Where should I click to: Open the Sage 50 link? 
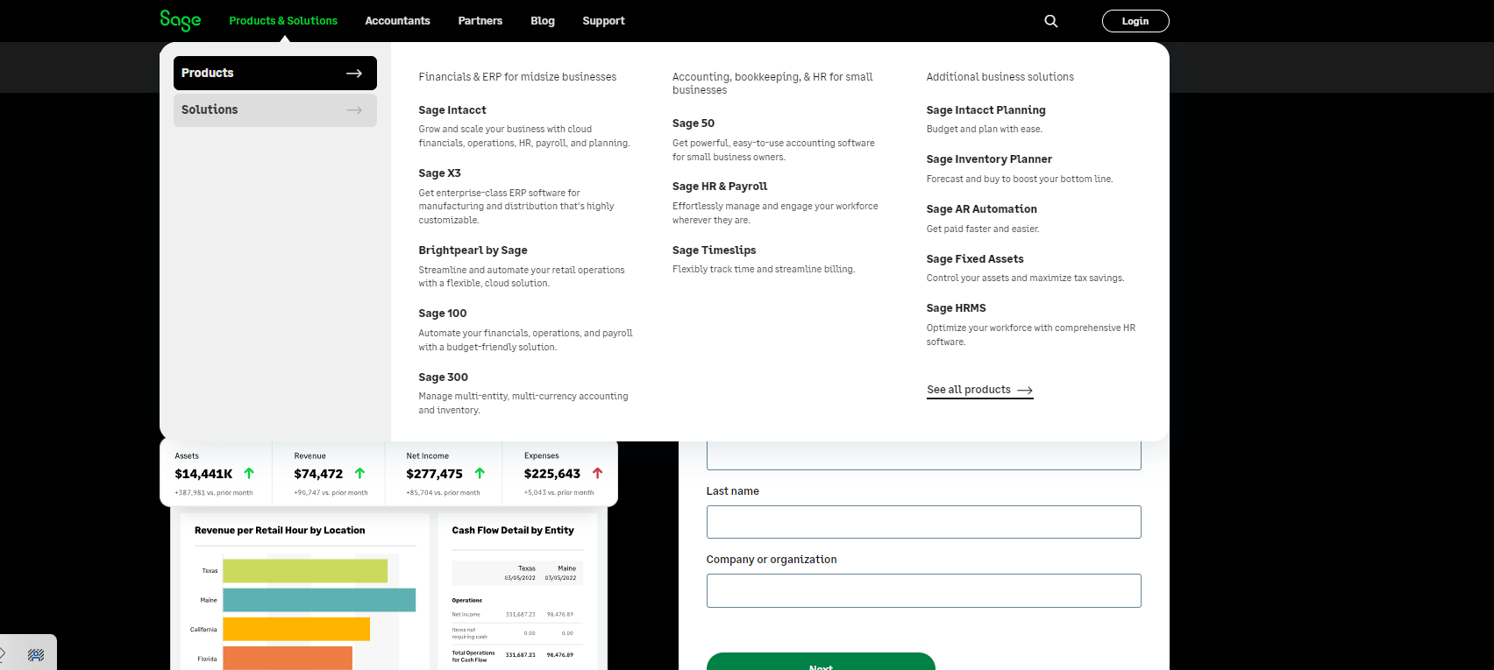[694, 123]
